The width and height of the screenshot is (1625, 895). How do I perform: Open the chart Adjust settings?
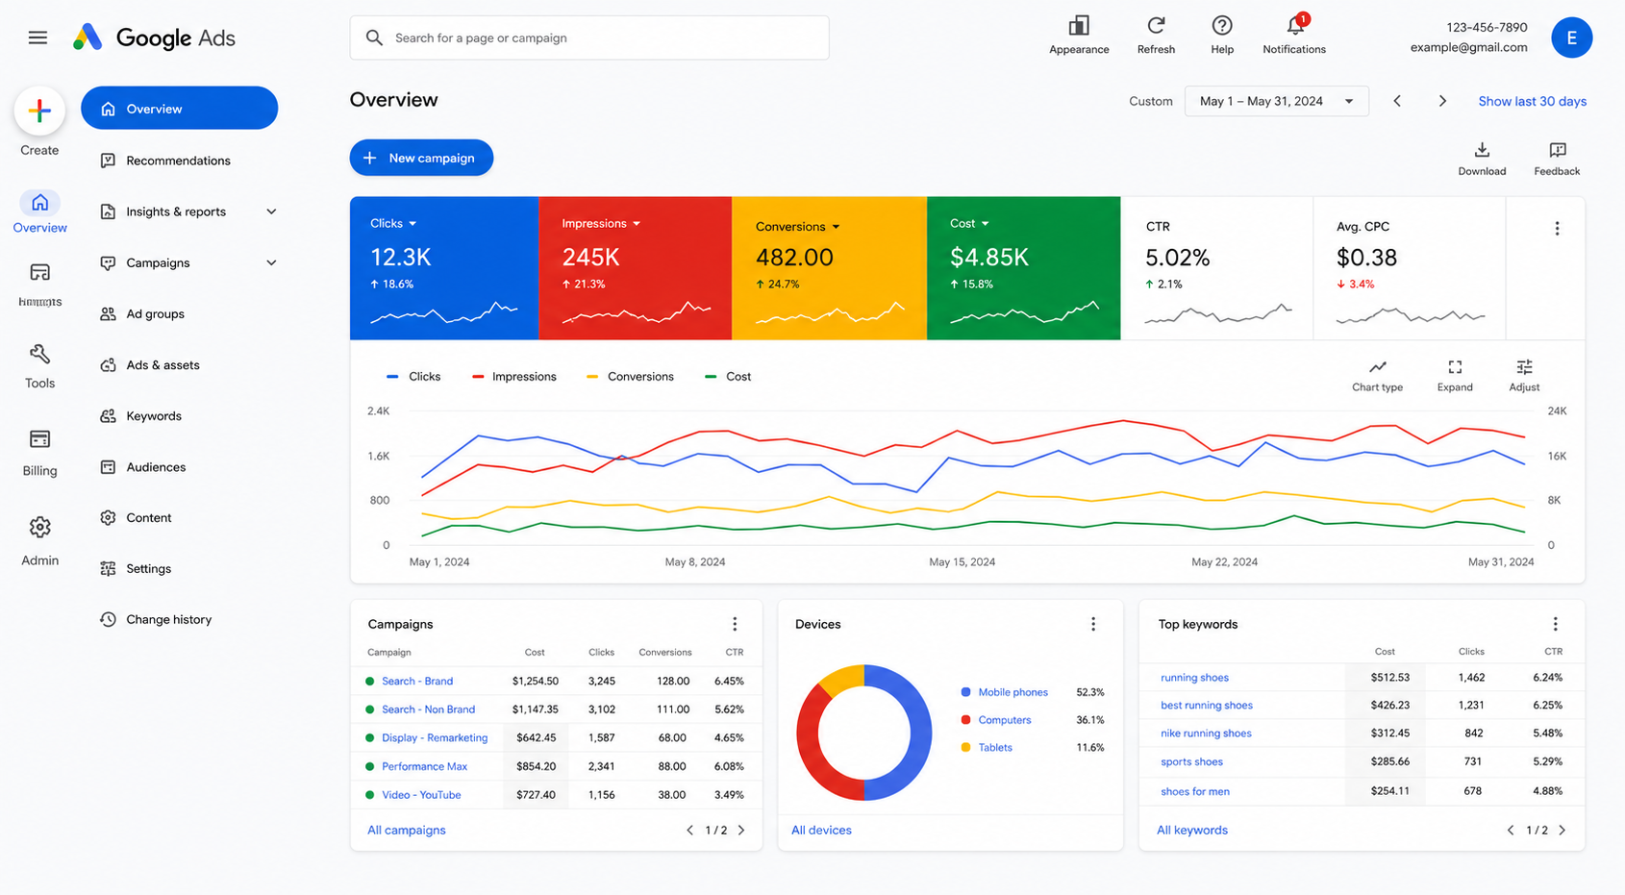(1524, 375)
